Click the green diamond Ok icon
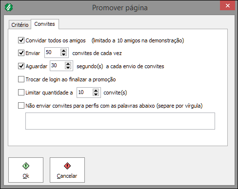238x189 pixels. (x=26, y=166)
